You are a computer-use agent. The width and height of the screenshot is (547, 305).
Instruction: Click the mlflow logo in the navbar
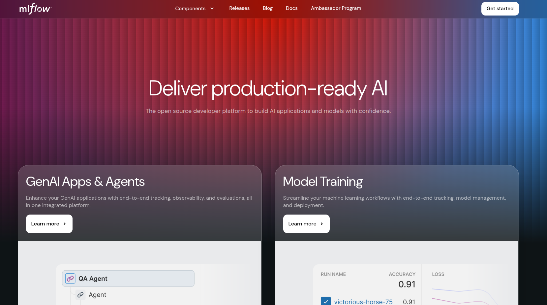click(35, 9)
